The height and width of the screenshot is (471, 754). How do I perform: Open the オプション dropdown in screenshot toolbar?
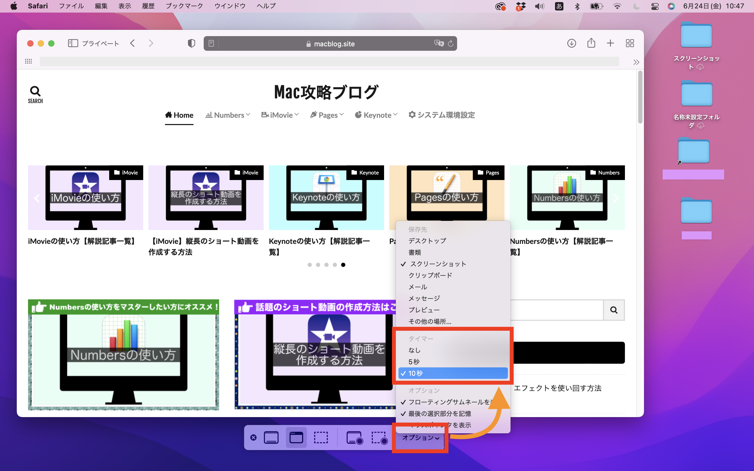tap(420, 438)
